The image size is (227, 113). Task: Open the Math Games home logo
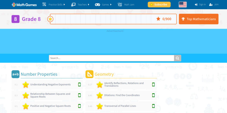24,5
